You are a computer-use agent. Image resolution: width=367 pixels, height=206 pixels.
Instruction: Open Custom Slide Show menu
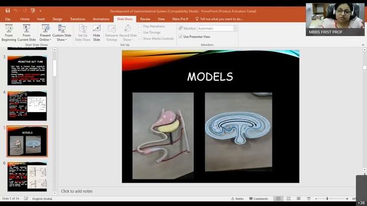coord(62,33)
